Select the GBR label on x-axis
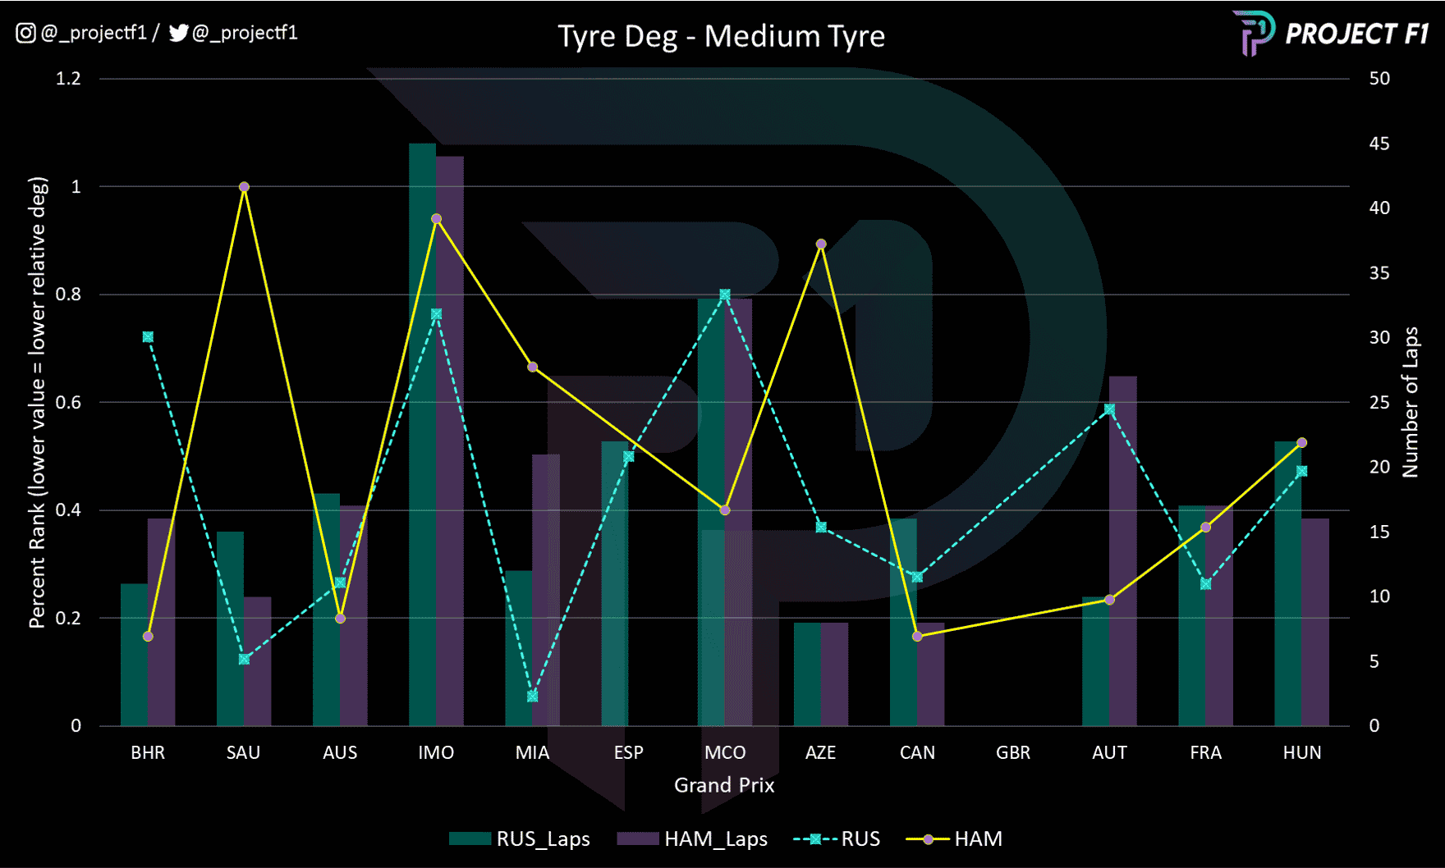 (x=1013, y=752)
